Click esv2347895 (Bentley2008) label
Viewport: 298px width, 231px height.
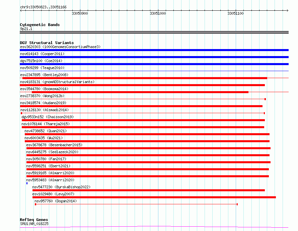click(44, 75)
